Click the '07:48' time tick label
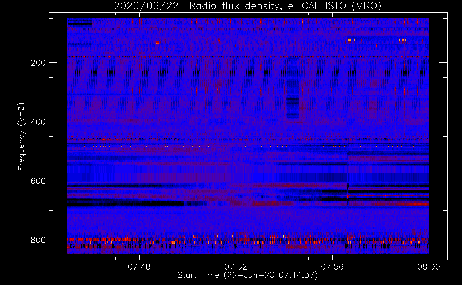The image size is (462, 285). click(139, 267)
